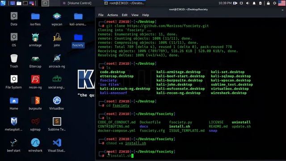Screen dimensions: 286x161
Task: Click the snap directory in listing
Action: [213, 131]
